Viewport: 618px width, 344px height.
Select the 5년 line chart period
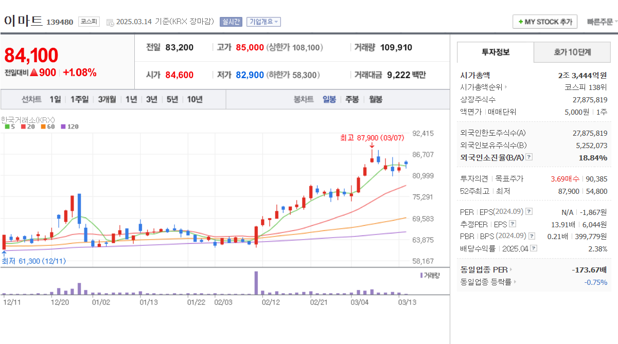pos(172,99)
